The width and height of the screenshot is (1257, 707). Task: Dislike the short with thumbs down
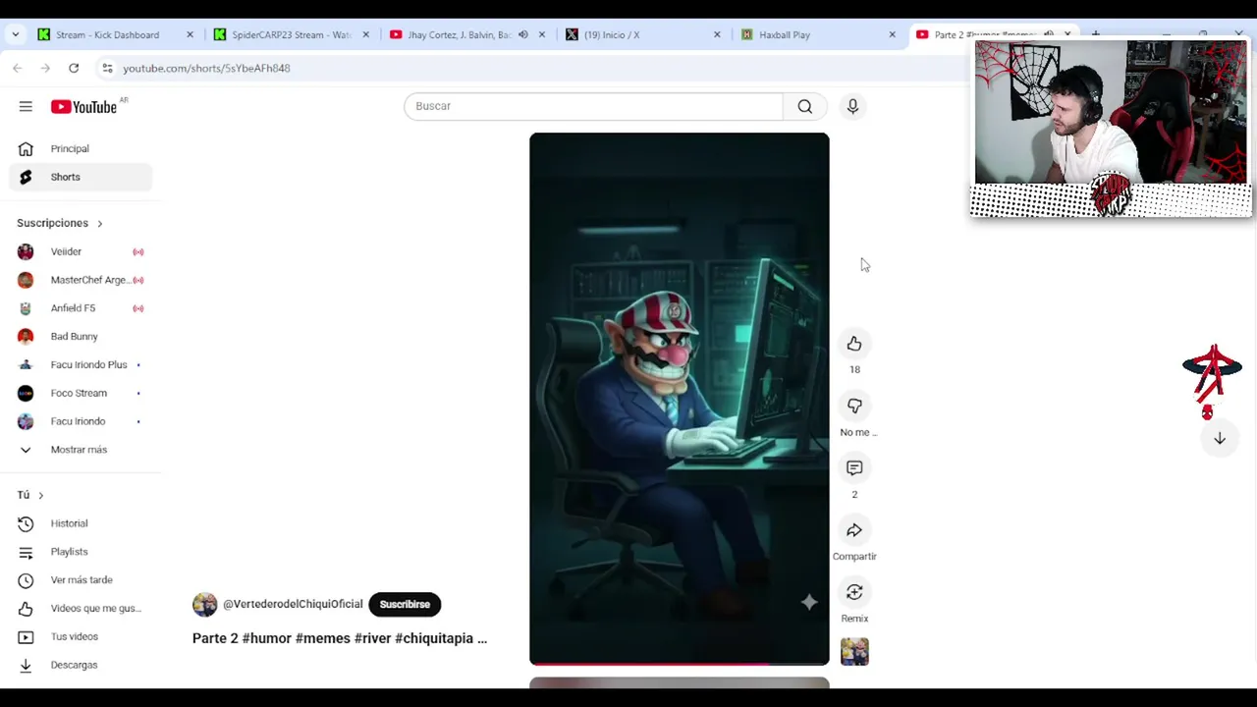pos(854,406)
